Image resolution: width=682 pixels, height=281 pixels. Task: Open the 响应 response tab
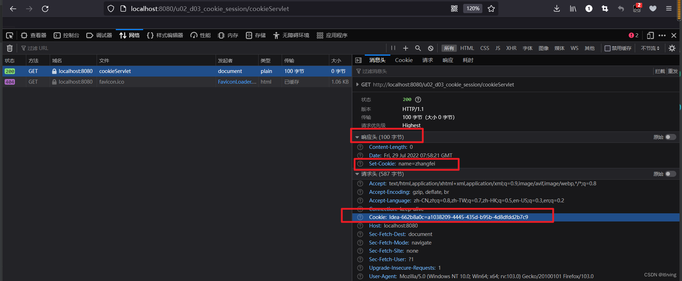[x=448, y=60]
